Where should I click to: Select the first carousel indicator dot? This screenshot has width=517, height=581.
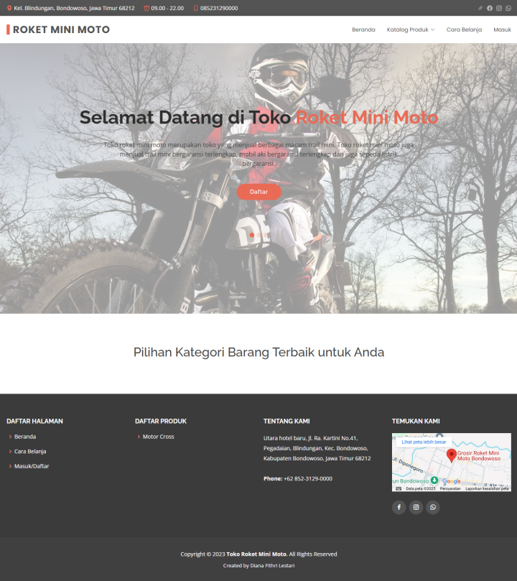(x=252, y=235)
